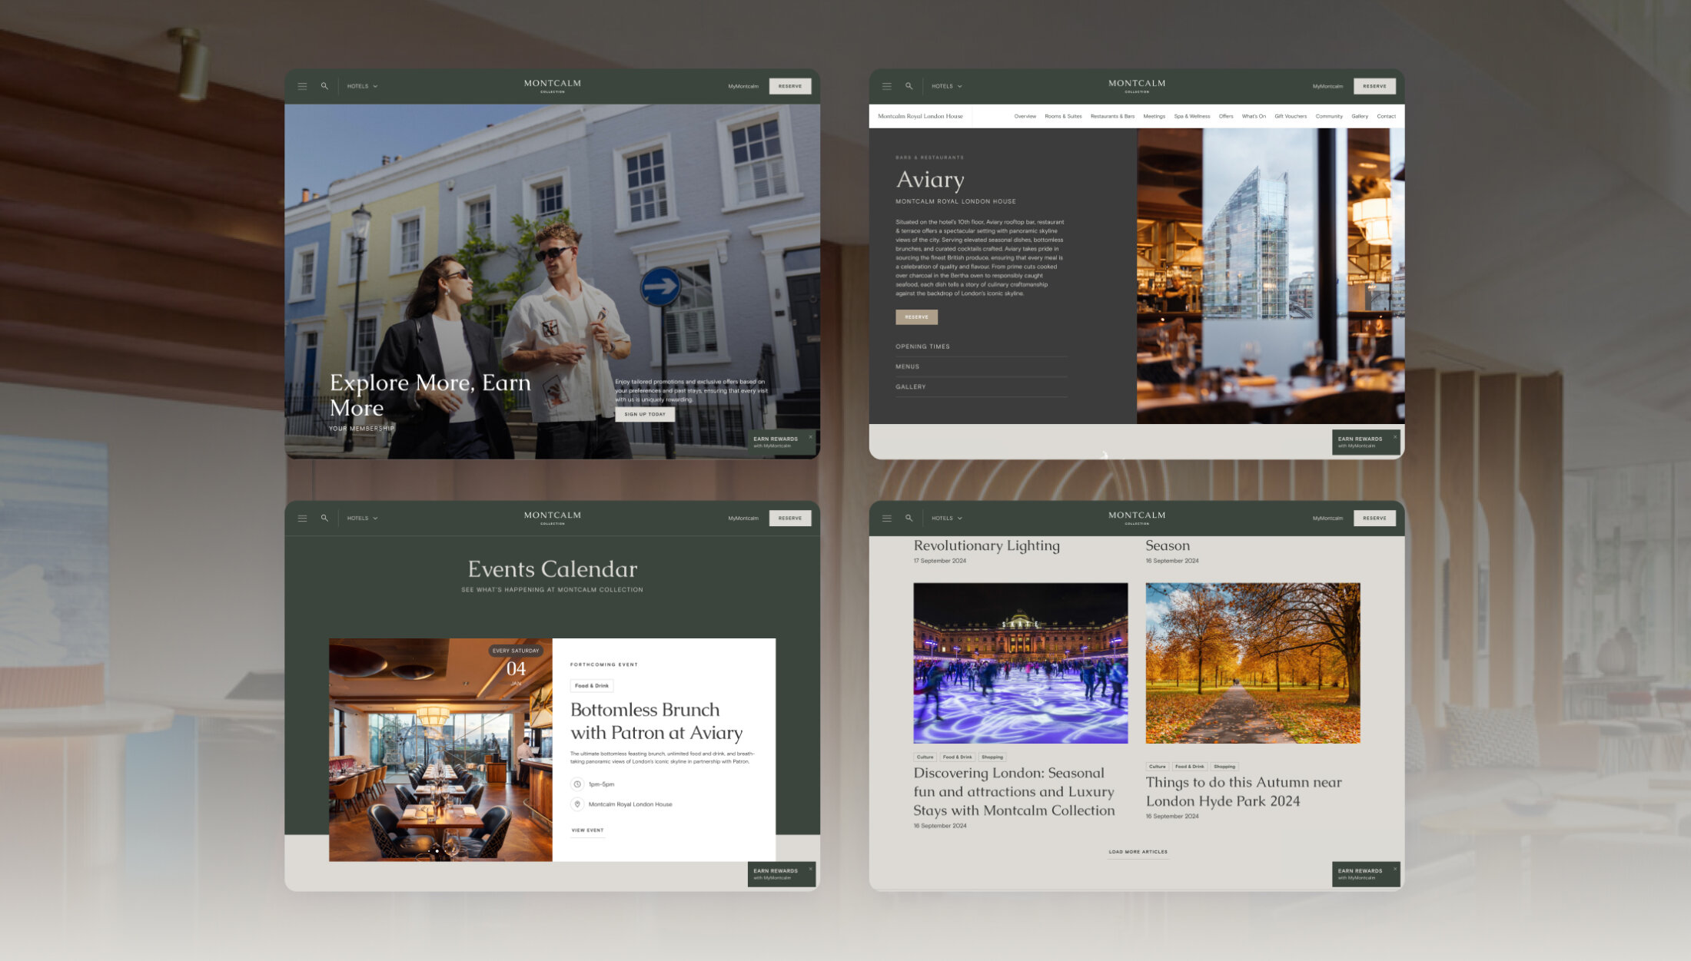The height and width of the screenshot is (961, 1691).
Task: Click the clock icon beside 1pm–5pm
Action: (577, 784)
